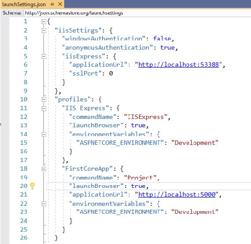Click the "FirstCoreApp" profile name

point(87,169)
